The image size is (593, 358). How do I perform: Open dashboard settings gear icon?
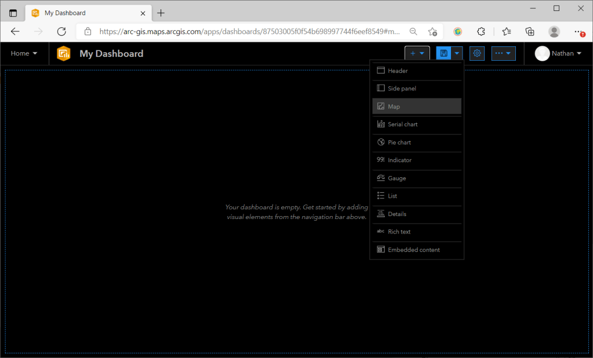[477, 53]
